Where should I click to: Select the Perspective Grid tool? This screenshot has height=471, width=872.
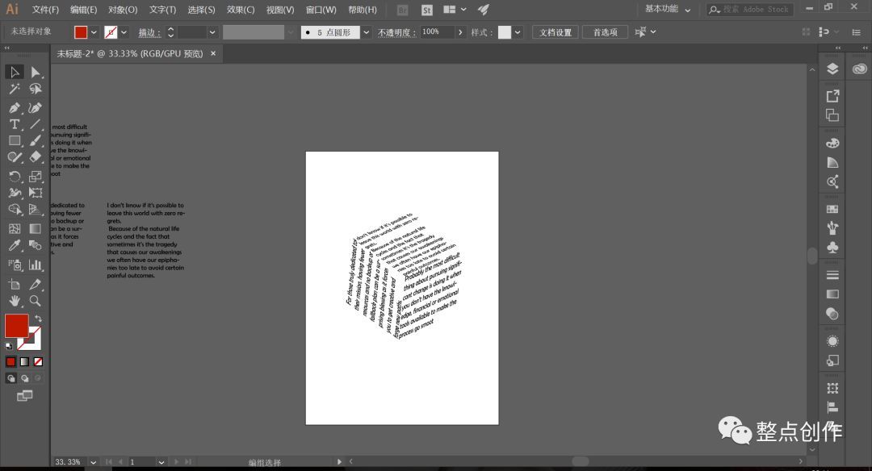35,210
